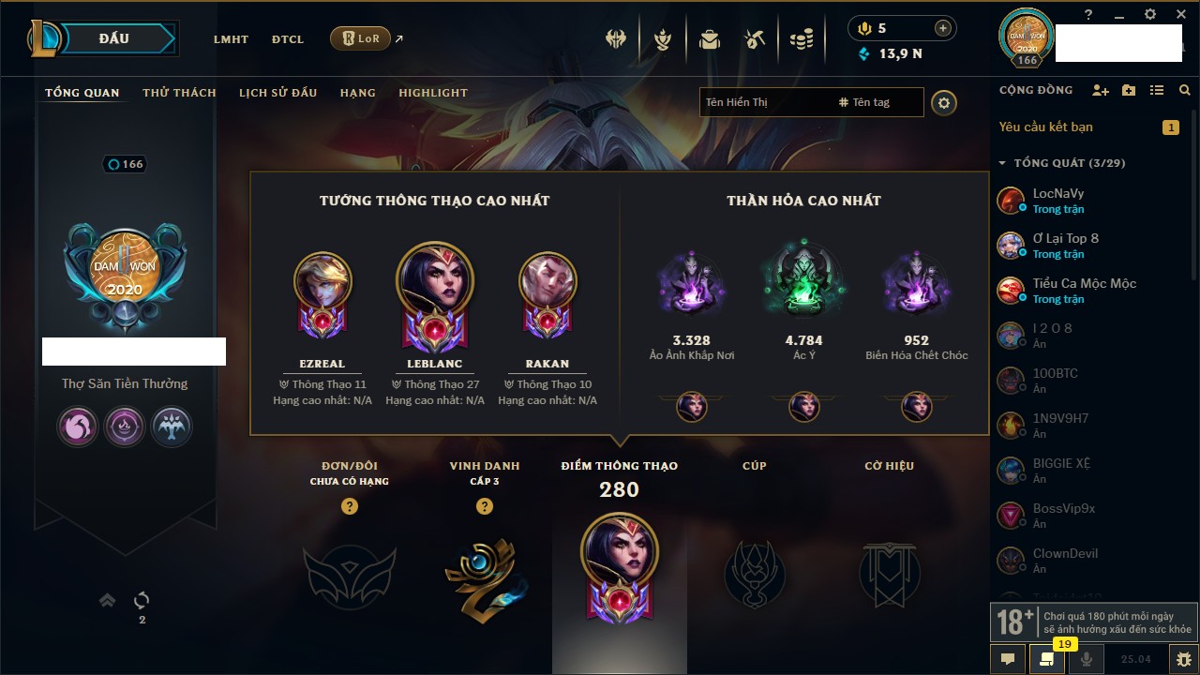Click the add friend icon

pos(1101,90)
